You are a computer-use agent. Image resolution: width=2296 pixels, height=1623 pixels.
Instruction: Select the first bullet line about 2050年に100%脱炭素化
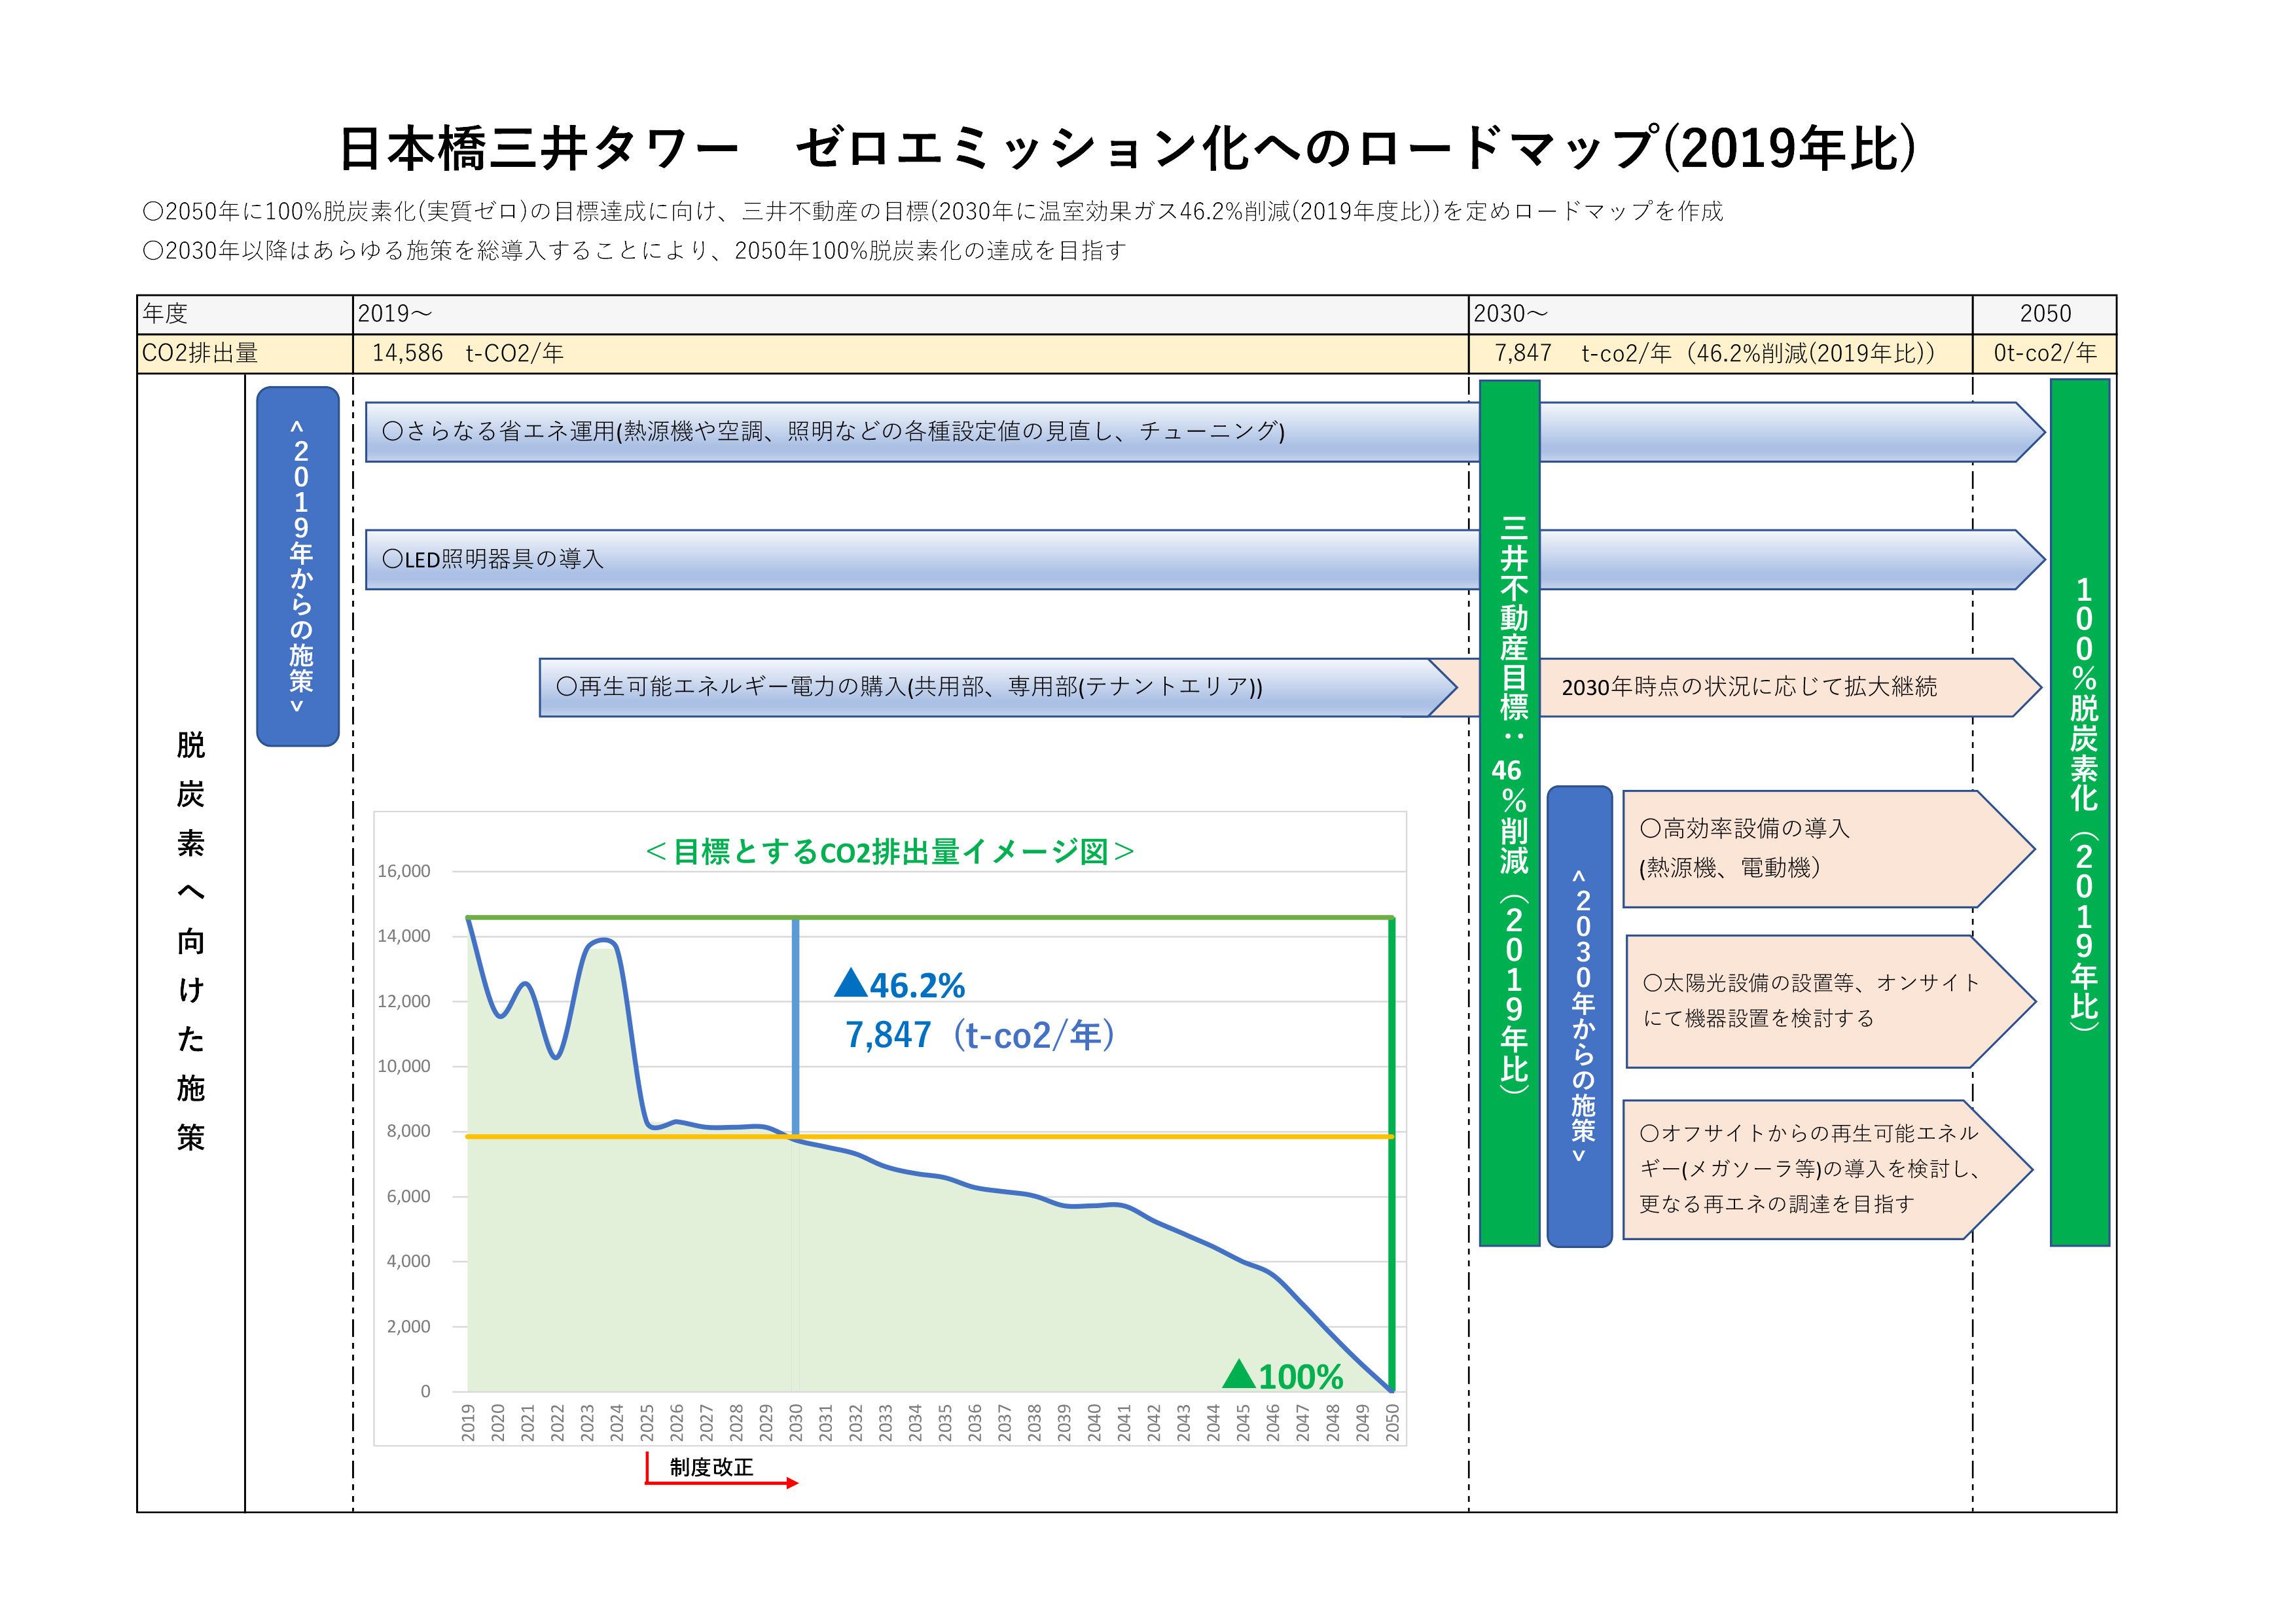pos(933,212)
